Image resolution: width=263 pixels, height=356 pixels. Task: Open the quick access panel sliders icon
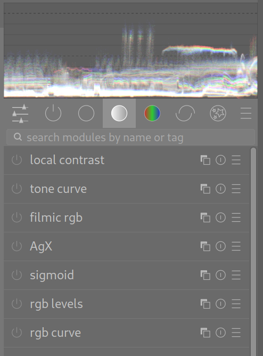[x=20, y=114]
